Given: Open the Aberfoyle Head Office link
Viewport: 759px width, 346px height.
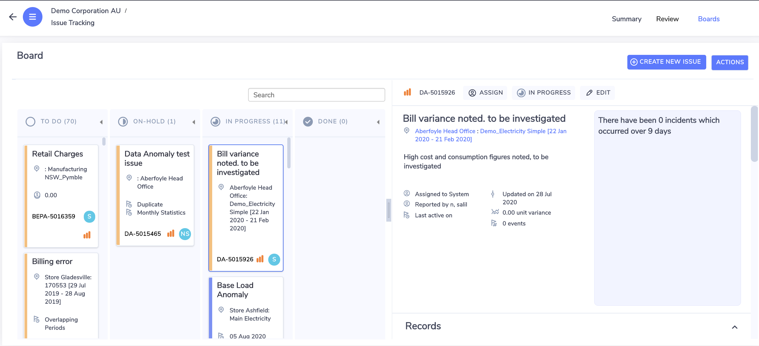Looking at the screenshot, I should (x=445, y=131).
